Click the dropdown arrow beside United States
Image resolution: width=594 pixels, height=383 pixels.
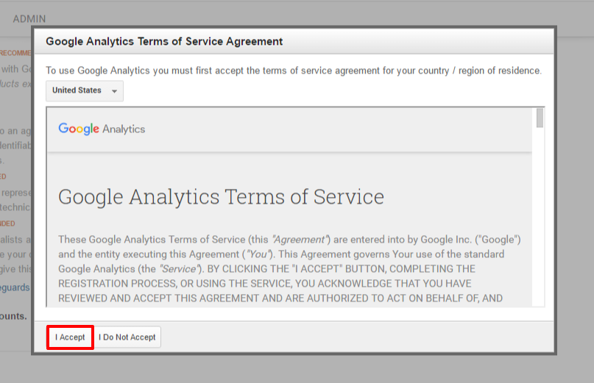[x=114, y=91]
